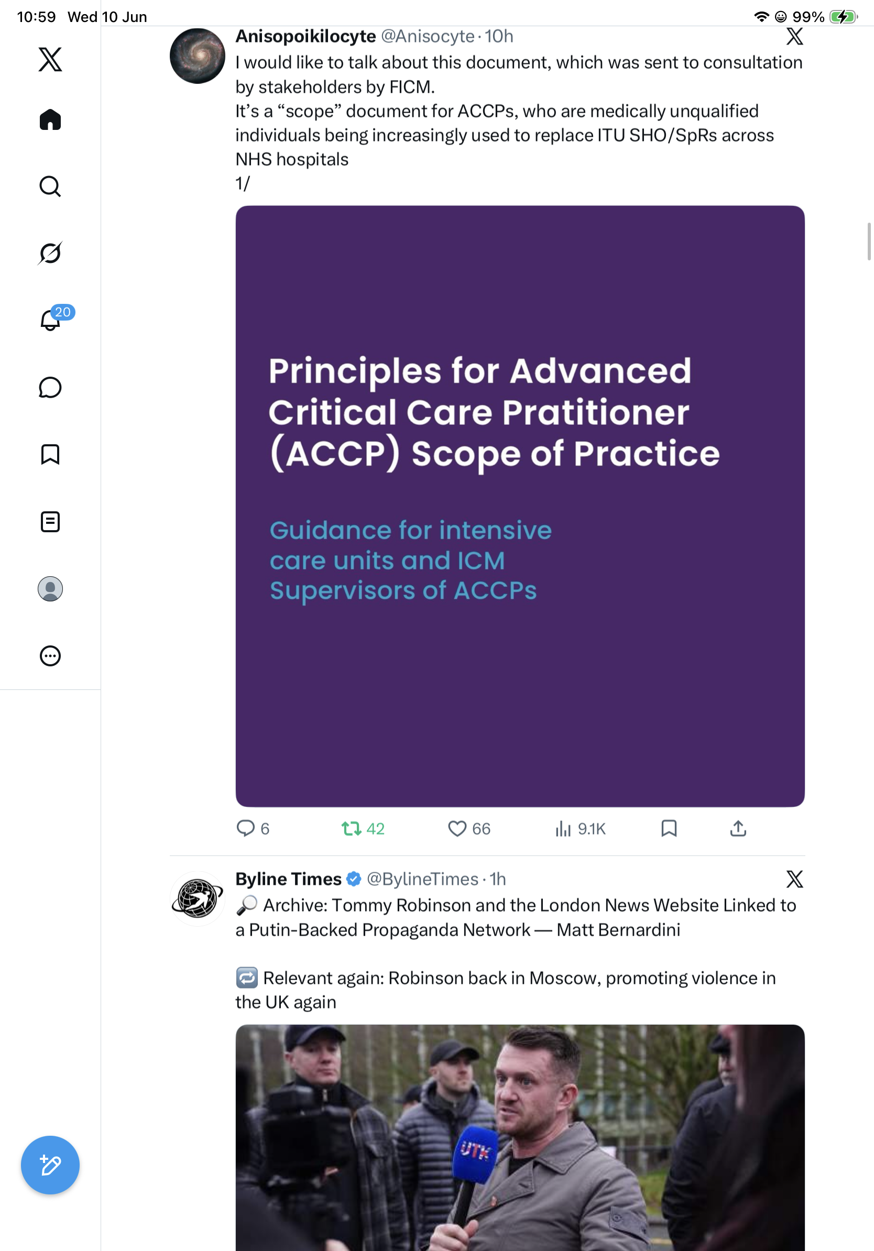The image size is (874, 1251).
Task: Open the Home feed icon
Action: 50,120
